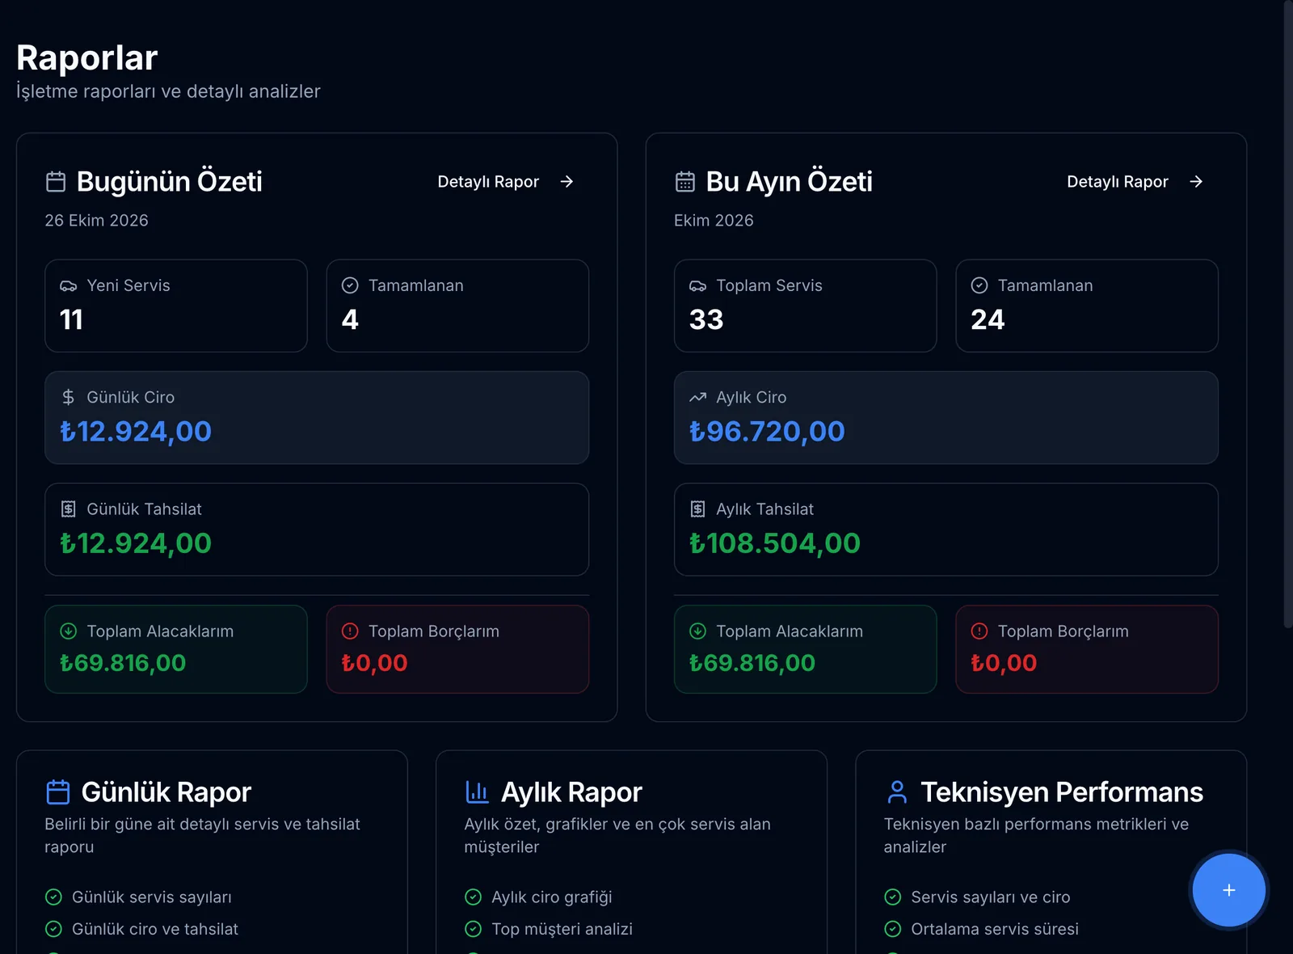Click the person icon of Teknisyen Performans
The width and height of the screenshot is (1293, 954).
(x=897, y=792)
